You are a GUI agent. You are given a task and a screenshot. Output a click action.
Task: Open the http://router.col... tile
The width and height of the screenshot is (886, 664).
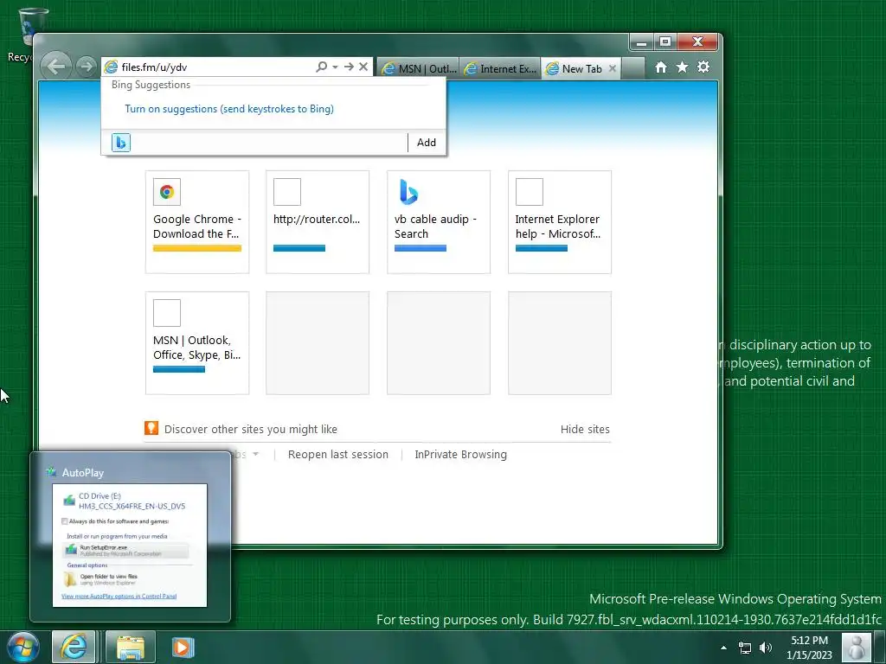click(318, 222)
